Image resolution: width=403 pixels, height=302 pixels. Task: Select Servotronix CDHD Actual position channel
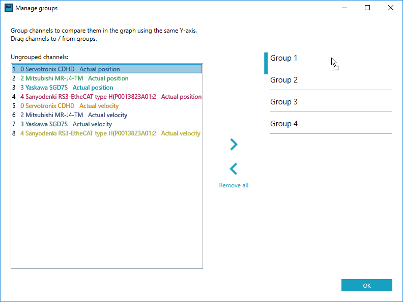(x=70, y=69)
